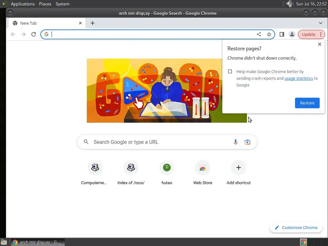Open the Places menu
This screenshot has height=246, width=328.
pyautogui.click(x=45, y=4)
